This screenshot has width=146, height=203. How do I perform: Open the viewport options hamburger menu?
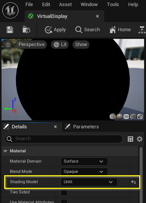pyautogui.click(x=8, y=45)
